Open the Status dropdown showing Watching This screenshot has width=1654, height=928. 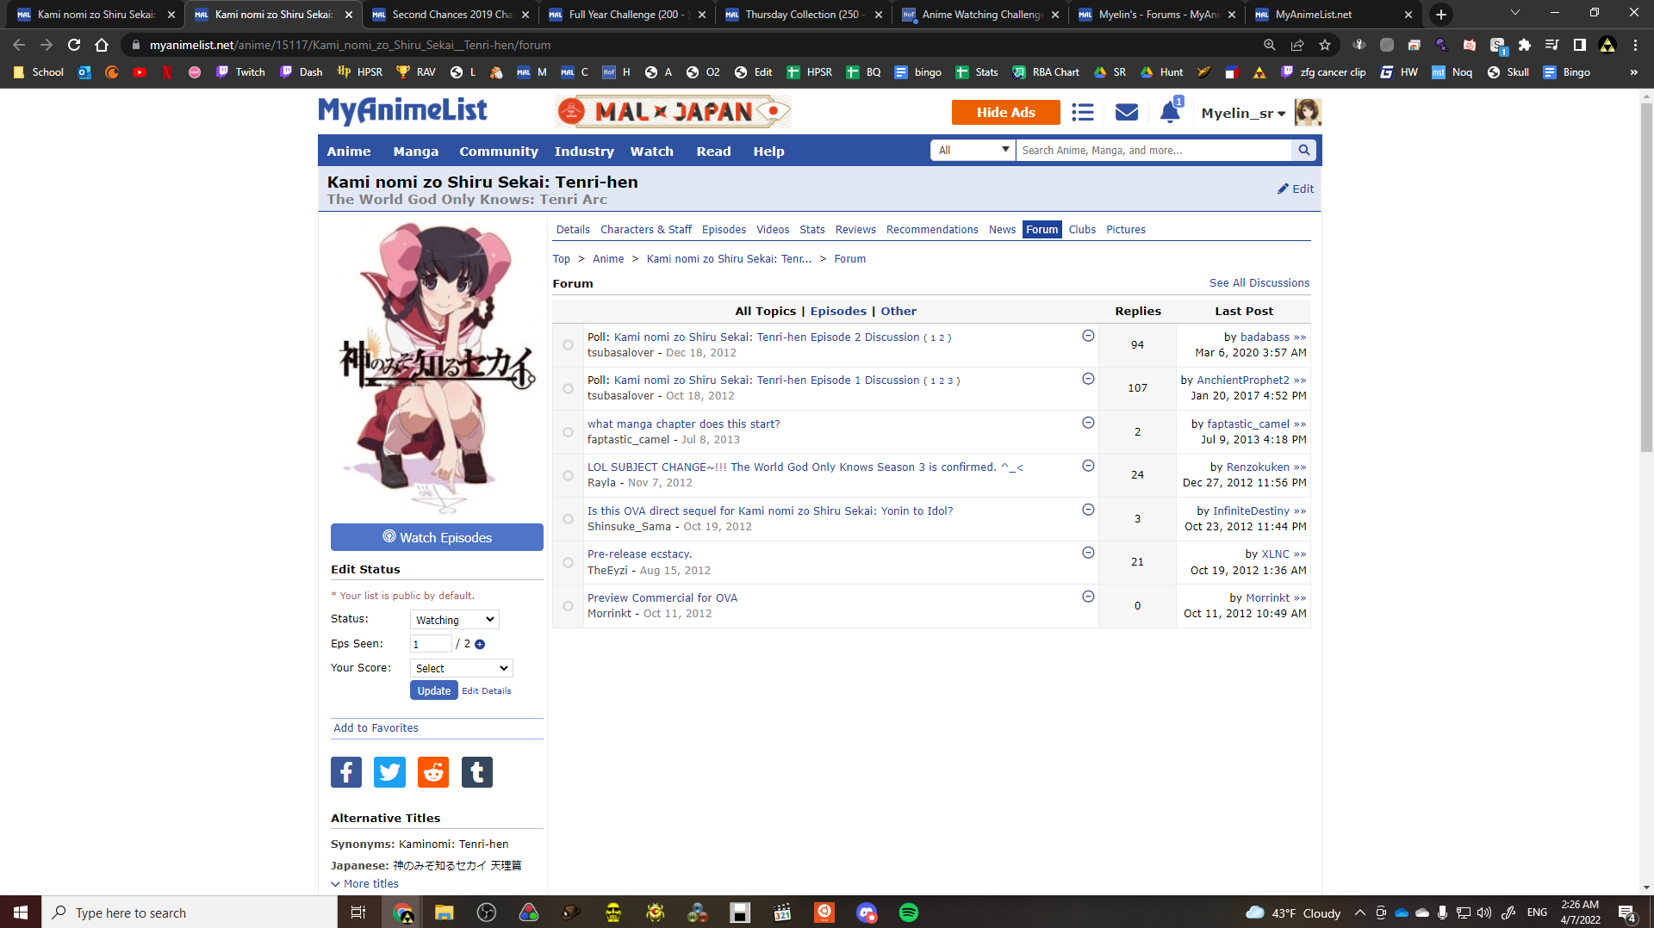tap(455, 620)
